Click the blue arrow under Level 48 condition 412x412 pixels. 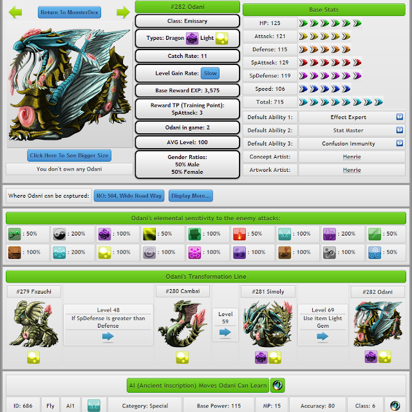(x=108, y=336)
